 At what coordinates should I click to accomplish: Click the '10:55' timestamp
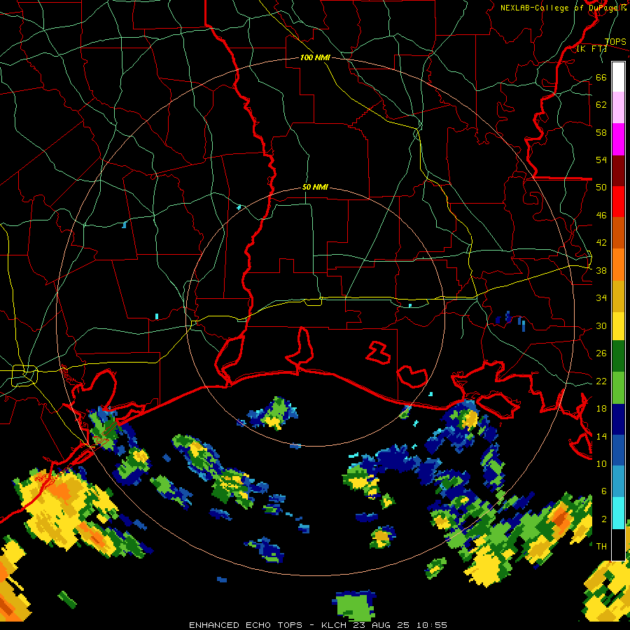432,625
